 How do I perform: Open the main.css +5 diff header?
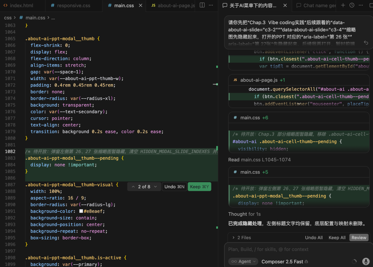coord(299,172)
